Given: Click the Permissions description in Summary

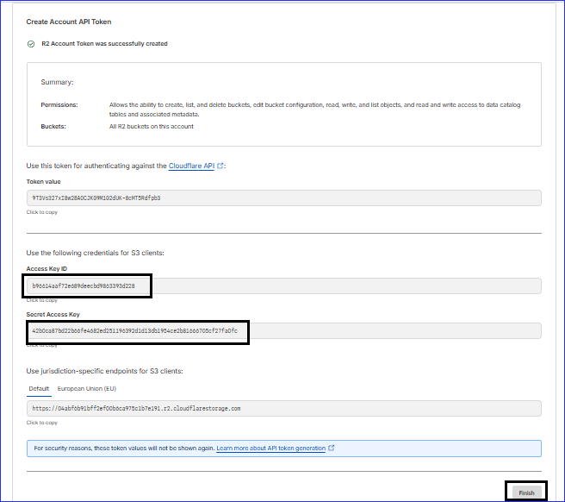Looking at the screenshot, I should (x=314, y=109).
